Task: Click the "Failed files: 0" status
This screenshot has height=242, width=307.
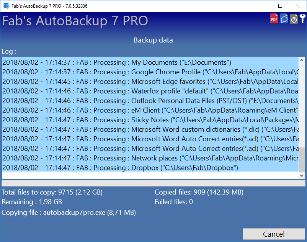Action: (x=174, y=202)
